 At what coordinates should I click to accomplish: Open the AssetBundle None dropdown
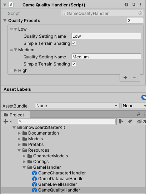coord(77,106)
